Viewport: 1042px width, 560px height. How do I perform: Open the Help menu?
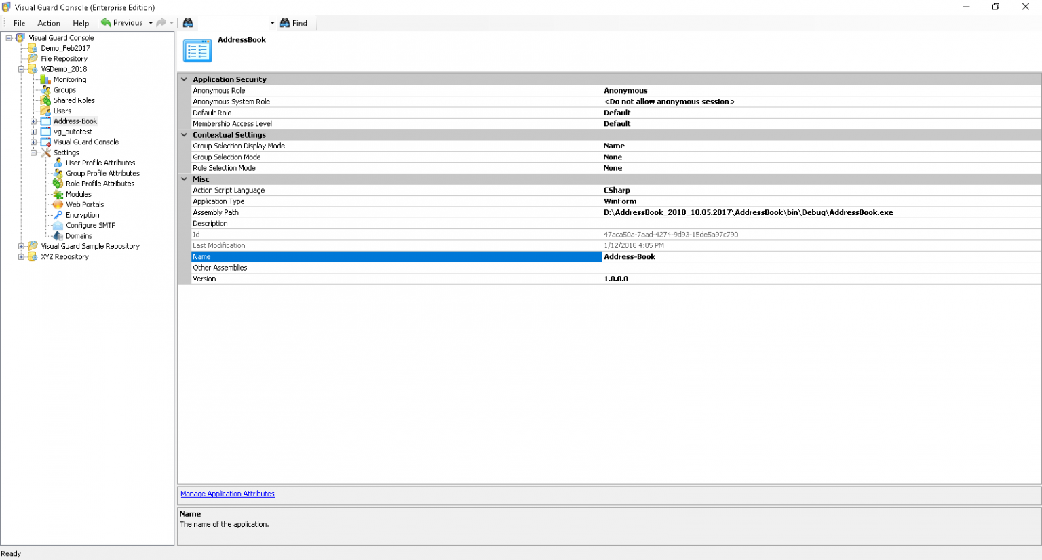pyautogui.click(x=81, y=23)
